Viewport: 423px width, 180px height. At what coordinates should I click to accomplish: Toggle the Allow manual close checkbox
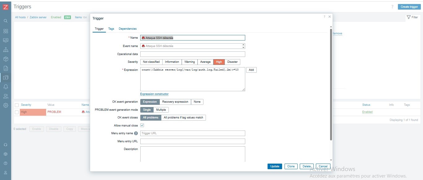tap(142, 126)
